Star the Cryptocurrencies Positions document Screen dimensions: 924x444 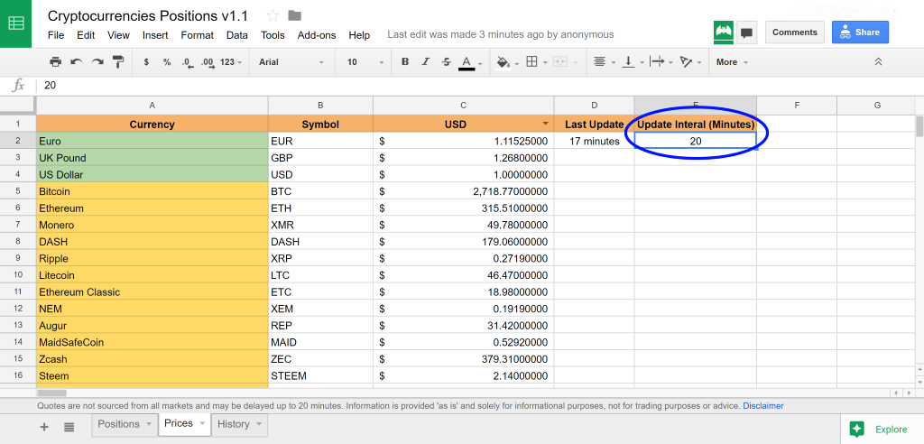point(273,15)
